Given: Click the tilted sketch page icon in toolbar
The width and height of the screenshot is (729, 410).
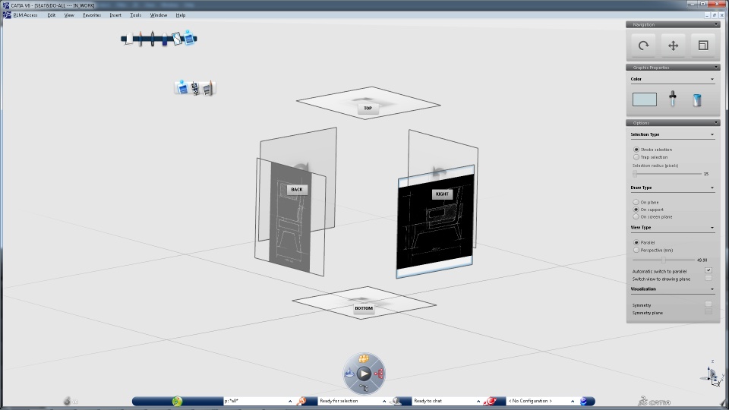Looking at the screenshot, I should (x=177, y=38).
